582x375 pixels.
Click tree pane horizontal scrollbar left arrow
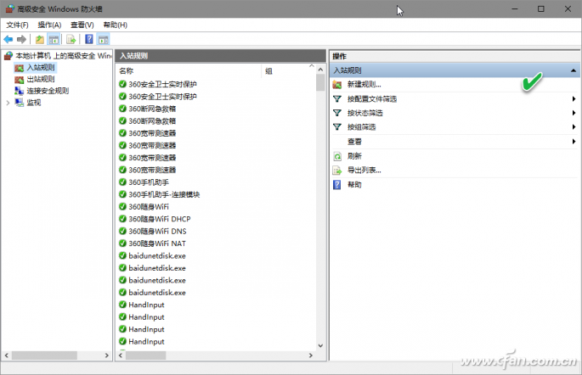pos(6,355)
